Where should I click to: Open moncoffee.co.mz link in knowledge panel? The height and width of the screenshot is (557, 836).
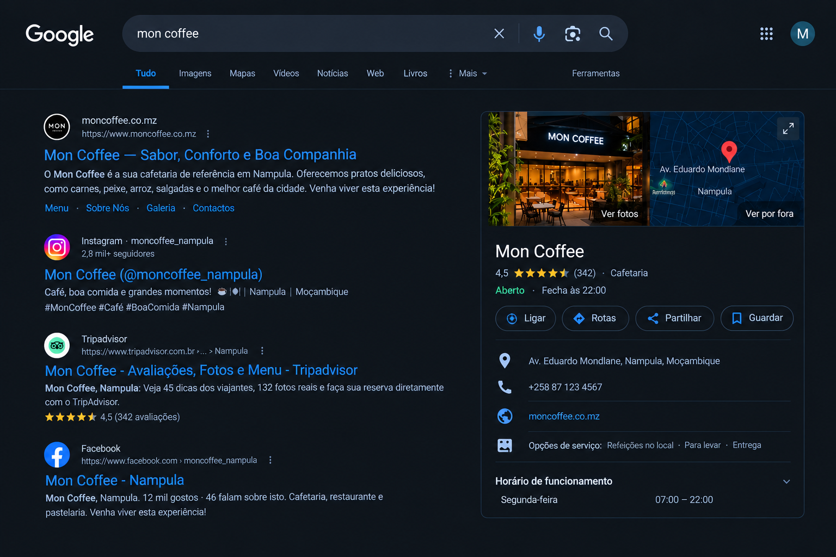(x=564, y=416)
